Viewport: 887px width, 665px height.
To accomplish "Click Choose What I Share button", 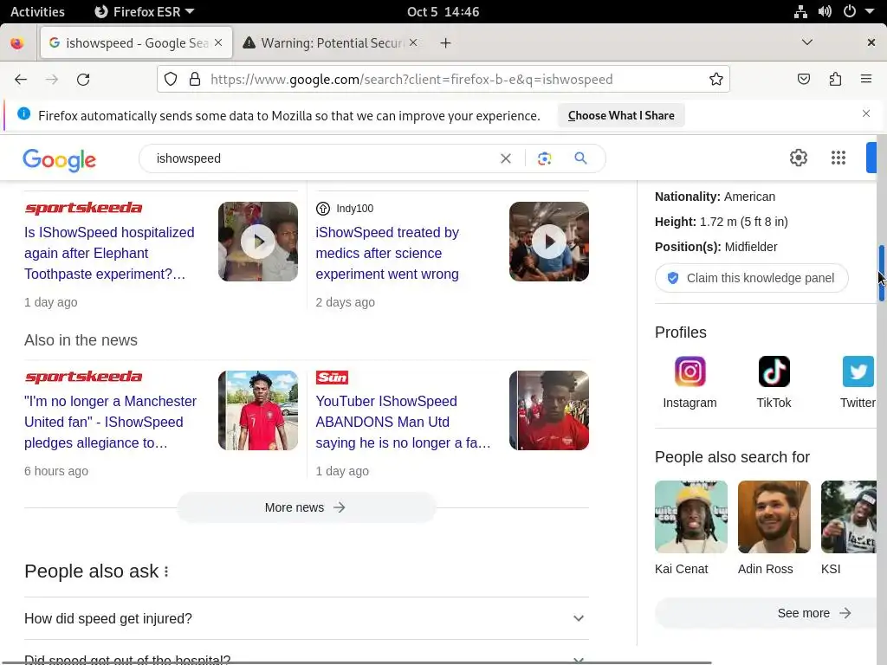I will [x=620, y=115].
